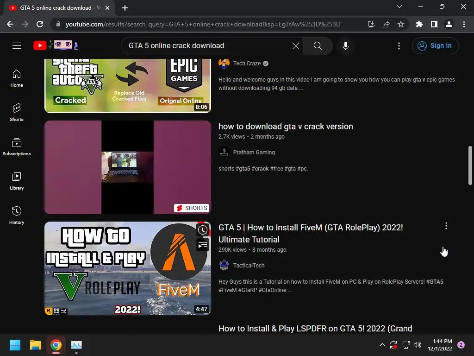Go back in browser
The height and width of the screenshot is (356, 474).
point(10,24)
